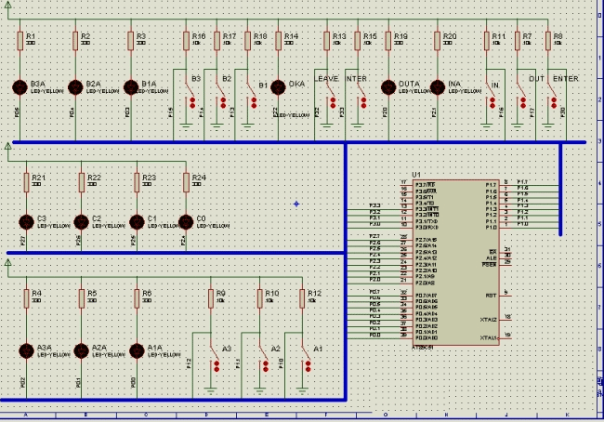Select the OUTA yellow LED

coord(388,86)
